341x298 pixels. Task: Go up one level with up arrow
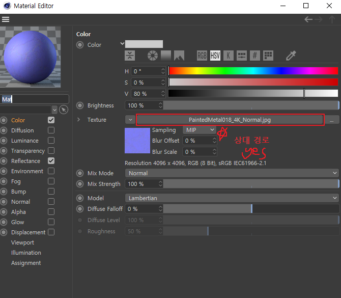[x=332, y=19]
